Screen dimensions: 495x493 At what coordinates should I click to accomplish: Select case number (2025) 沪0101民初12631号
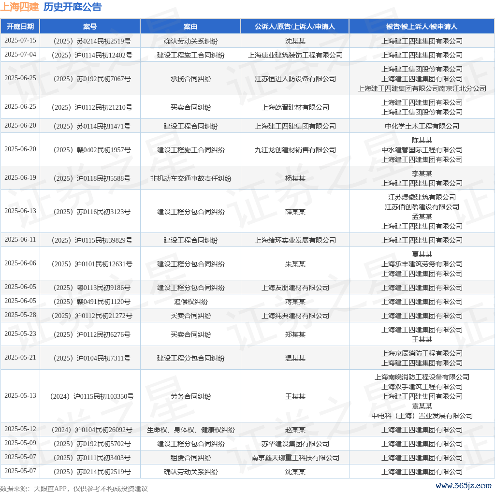(x=92, y=264)
